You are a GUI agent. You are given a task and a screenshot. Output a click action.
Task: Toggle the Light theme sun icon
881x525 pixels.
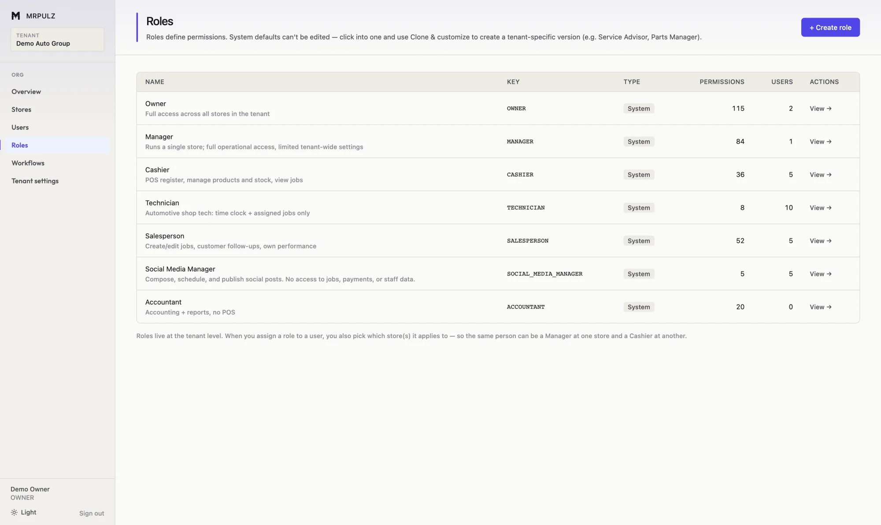click(x=14, y=512)
